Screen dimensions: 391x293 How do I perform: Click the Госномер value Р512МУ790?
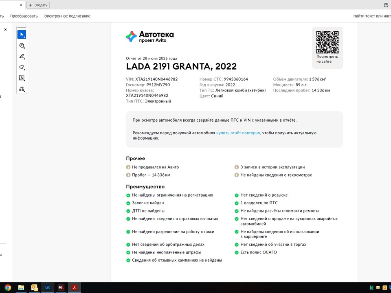pos(158,85)
